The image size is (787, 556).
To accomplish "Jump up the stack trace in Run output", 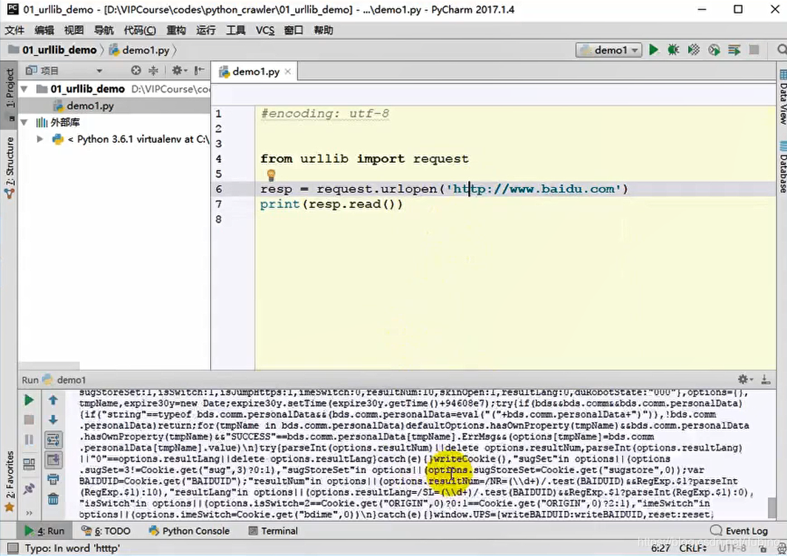I will tap(53, 400).
